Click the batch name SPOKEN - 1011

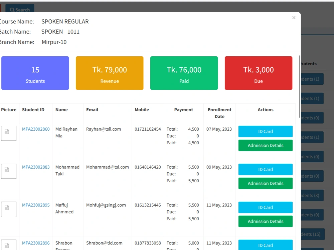(x=60, y=32)
